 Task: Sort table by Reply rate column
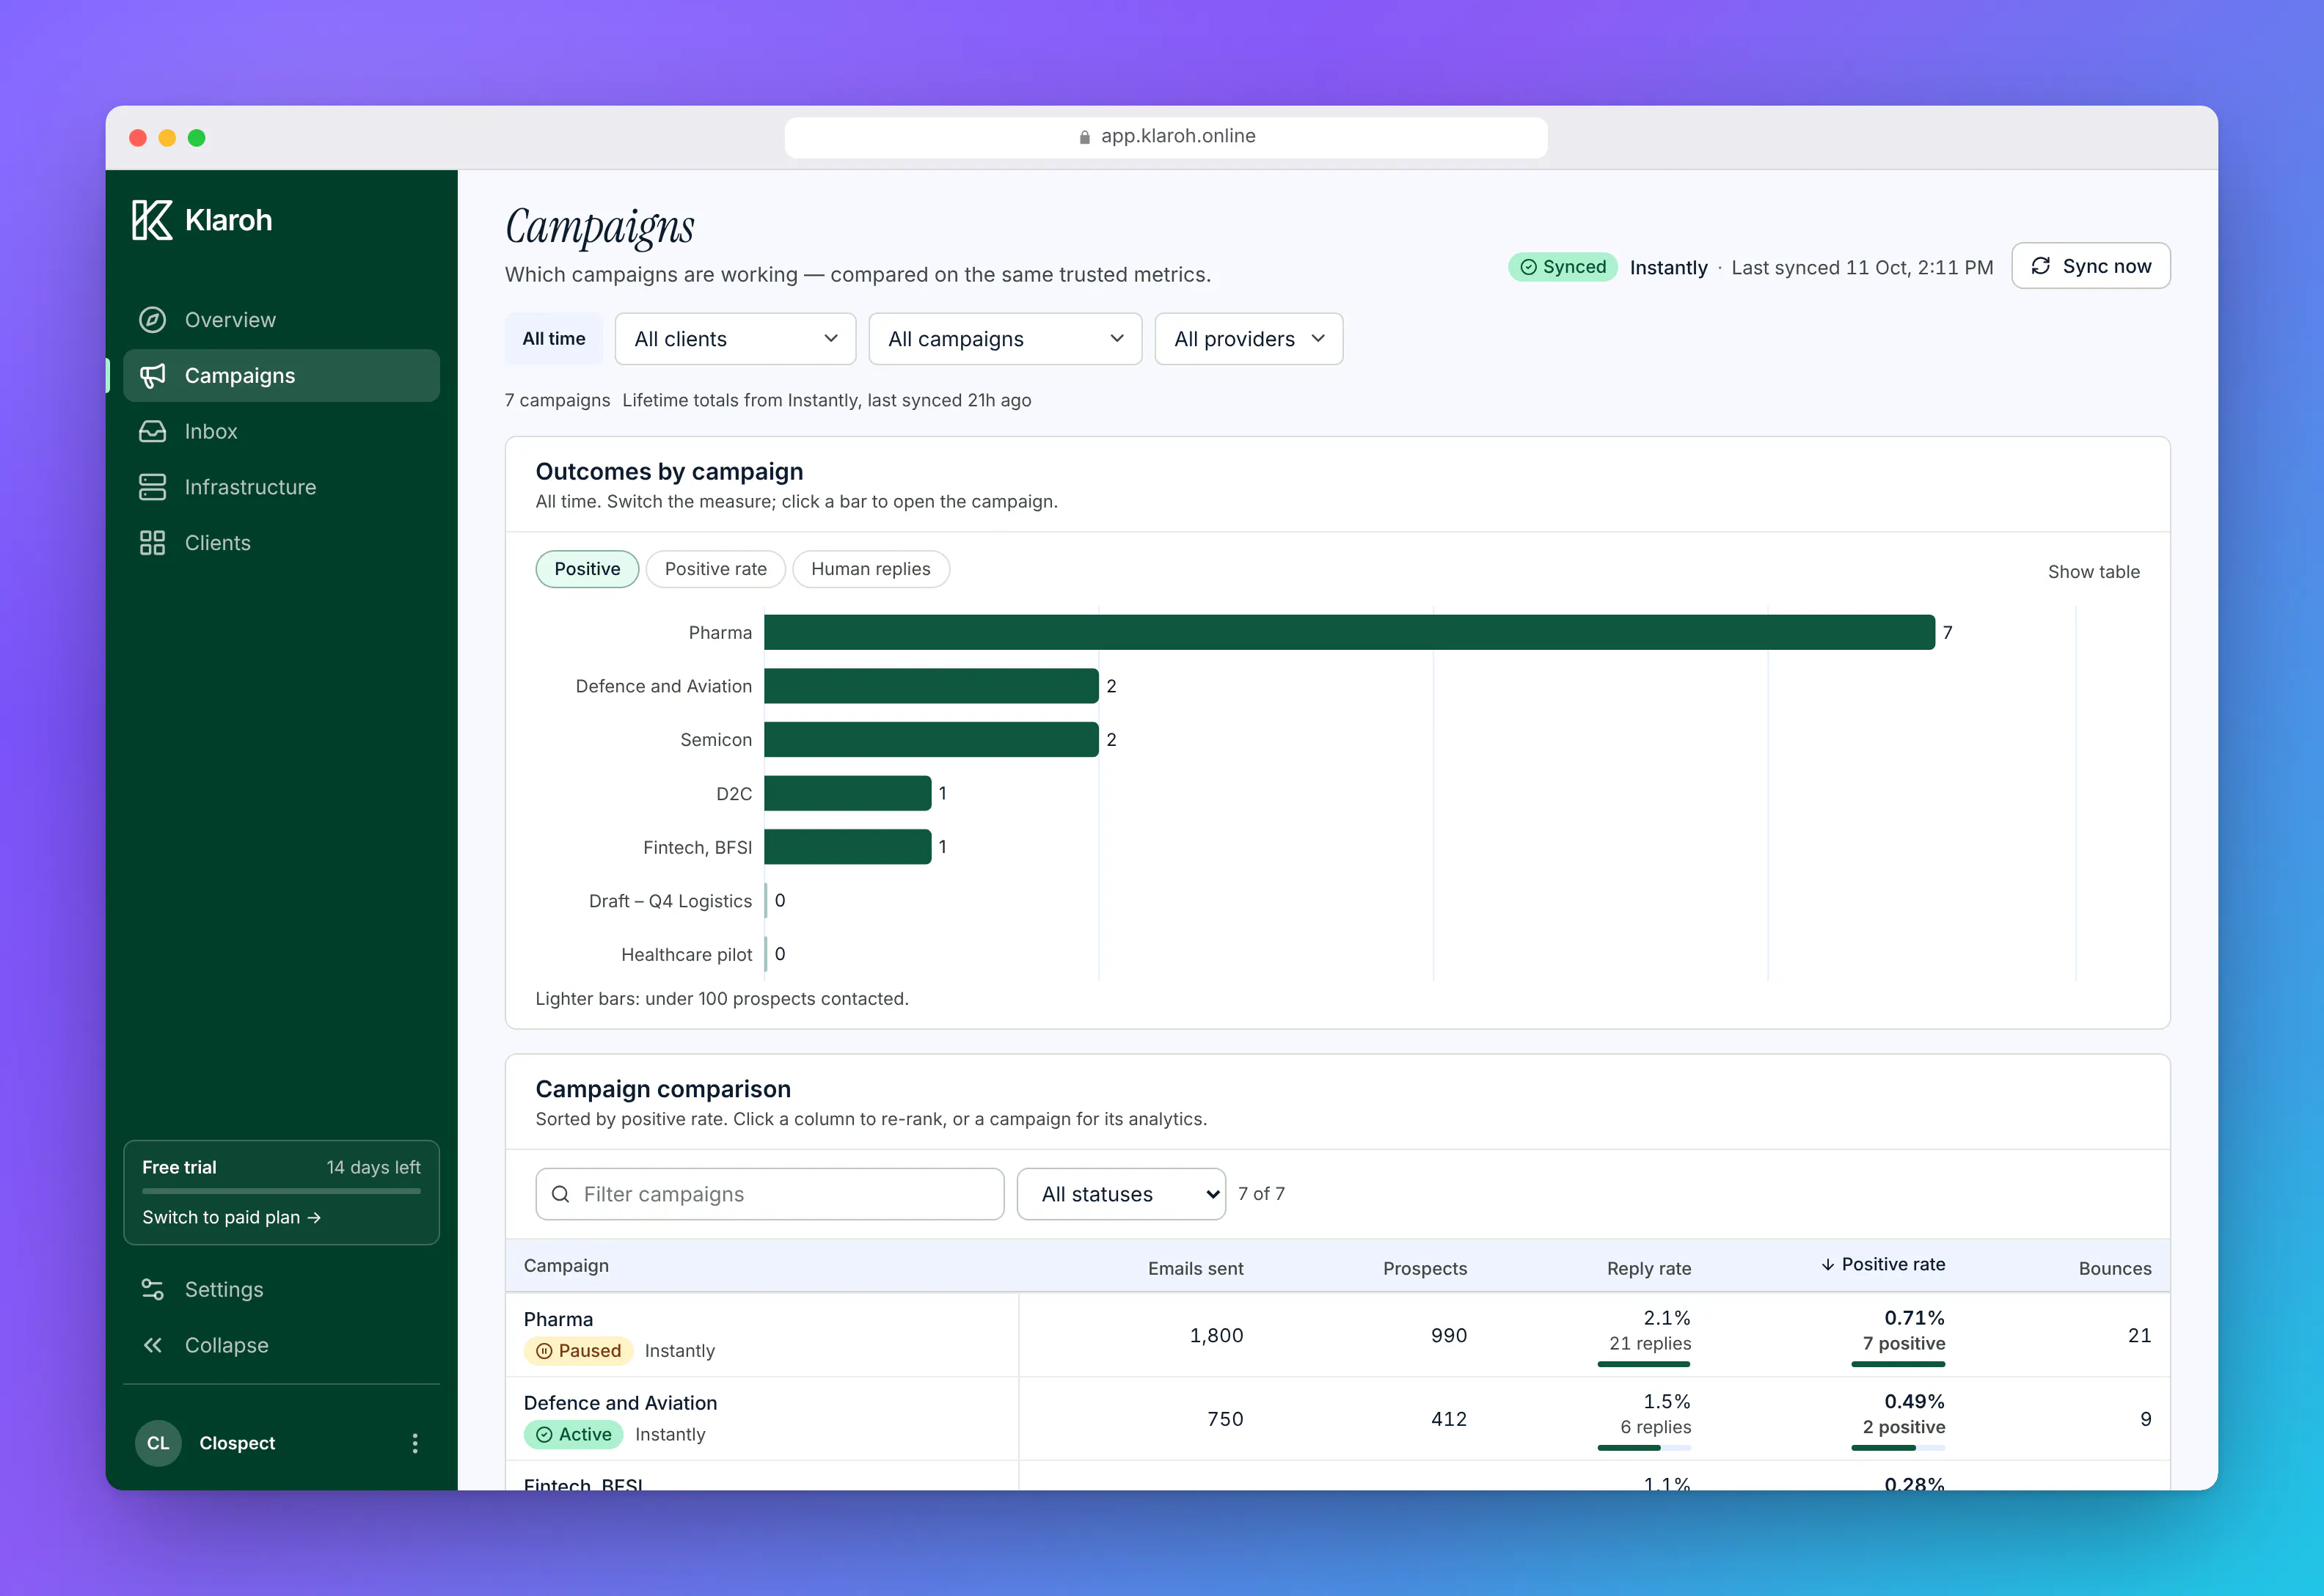[x=1649, y=1269]
